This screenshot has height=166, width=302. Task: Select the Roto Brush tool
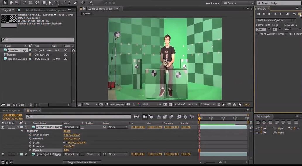click(83, 3)
